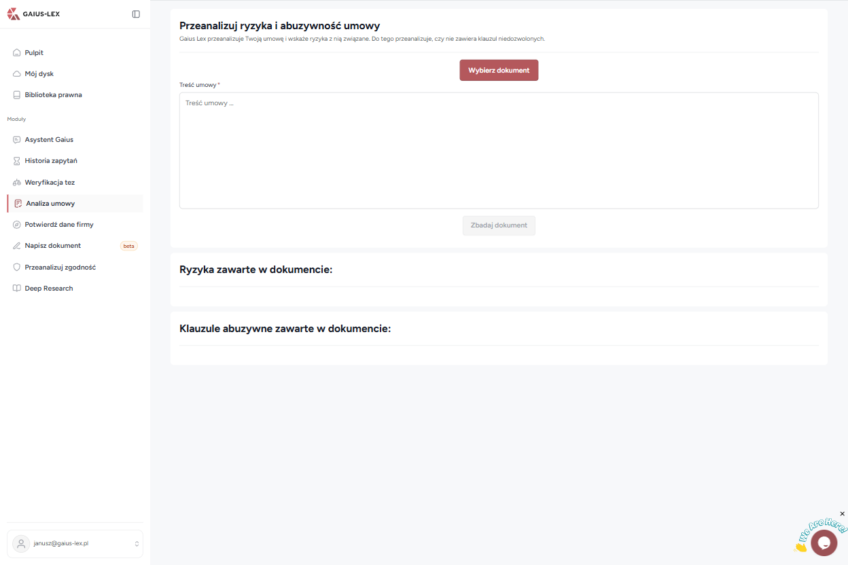Open Mój dysk via the cloud icon
Viewport: 848px width, 565px height.
15,73
